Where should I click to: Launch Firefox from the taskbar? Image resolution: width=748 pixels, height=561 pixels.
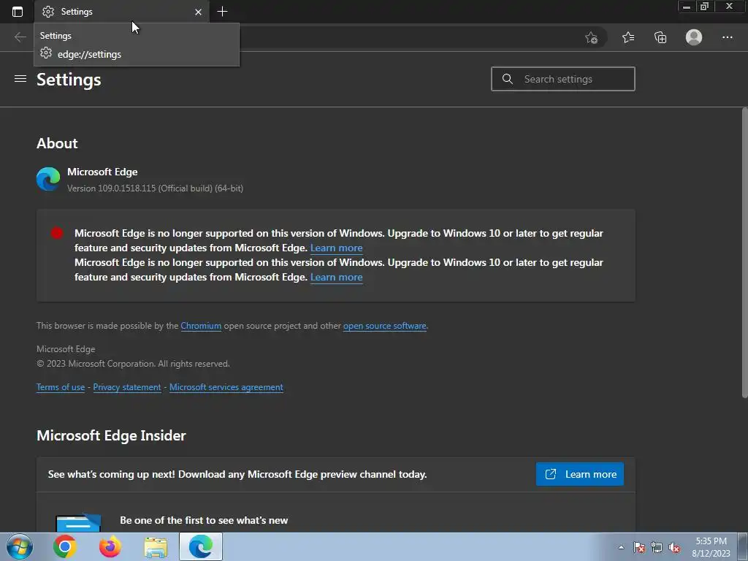110,546
